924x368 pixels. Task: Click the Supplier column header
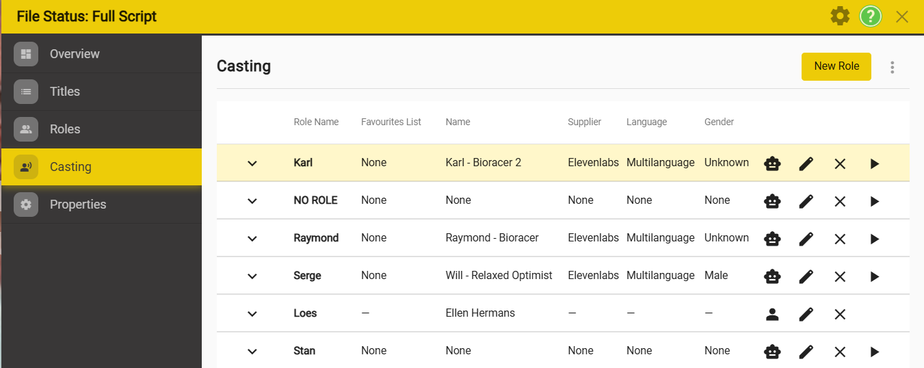[x=584, y=122]
